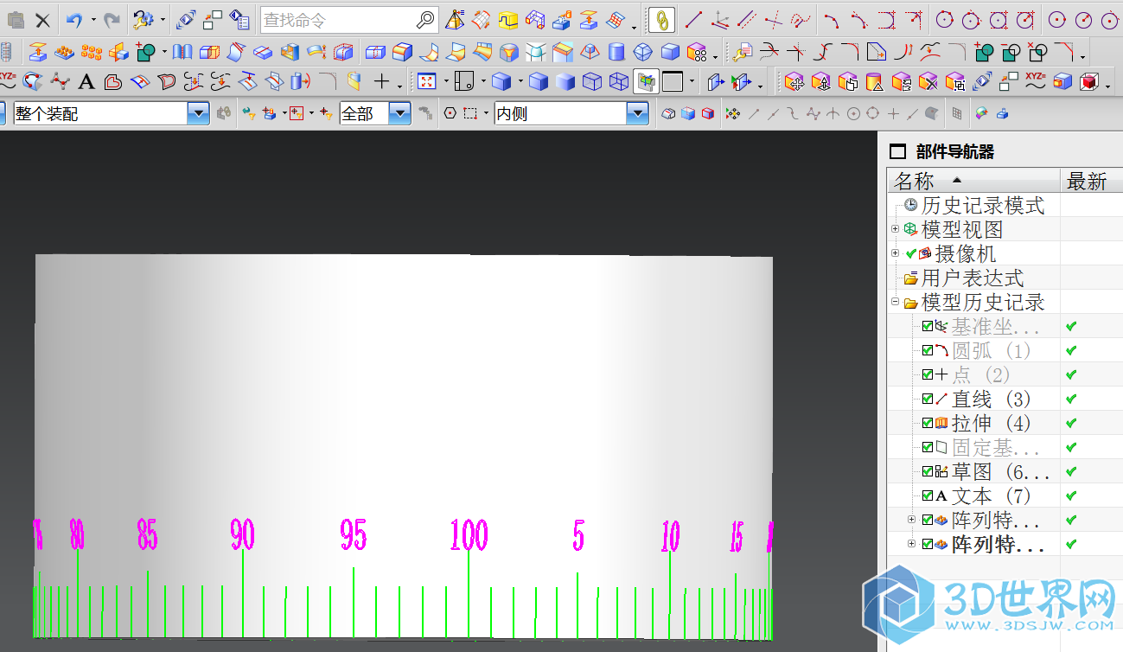Open the 内侧 selection dropdown

tap(637, 113)
